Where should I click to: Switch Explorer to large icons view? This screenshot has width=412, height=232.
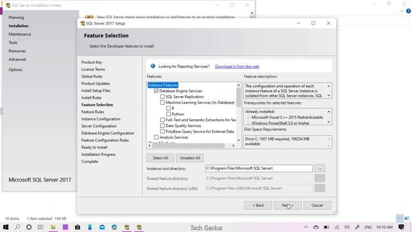pyautogui.click(x=407, y=218)
